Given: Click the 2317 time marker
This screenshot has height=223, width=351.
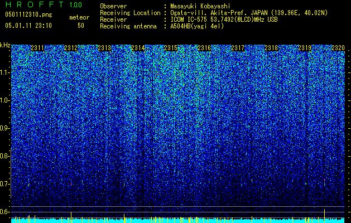Looking at the screenshot, I should [x=238, y=48].
